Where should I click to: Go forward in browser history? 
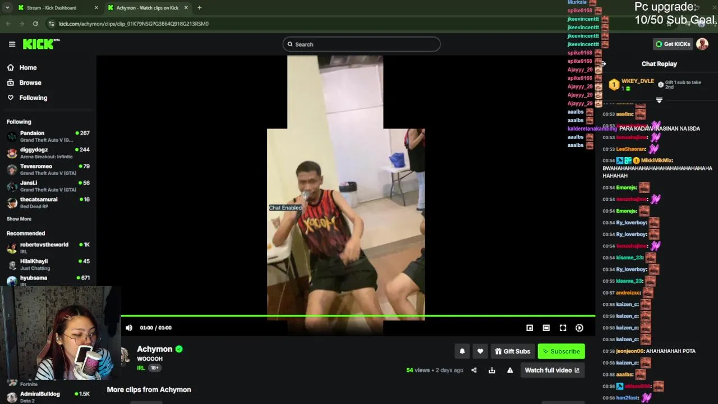[21, 24]
